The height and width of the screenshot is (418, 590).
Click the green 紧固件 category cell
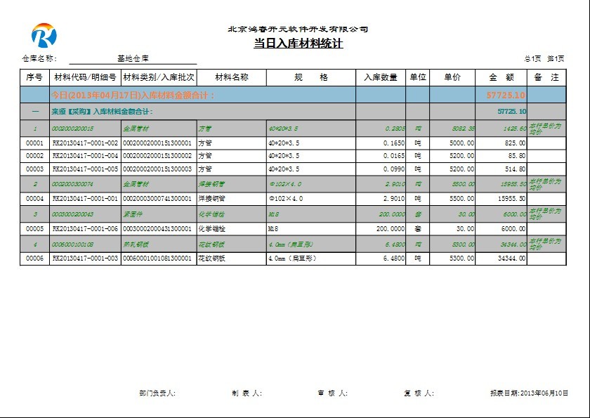coord(133,214)
